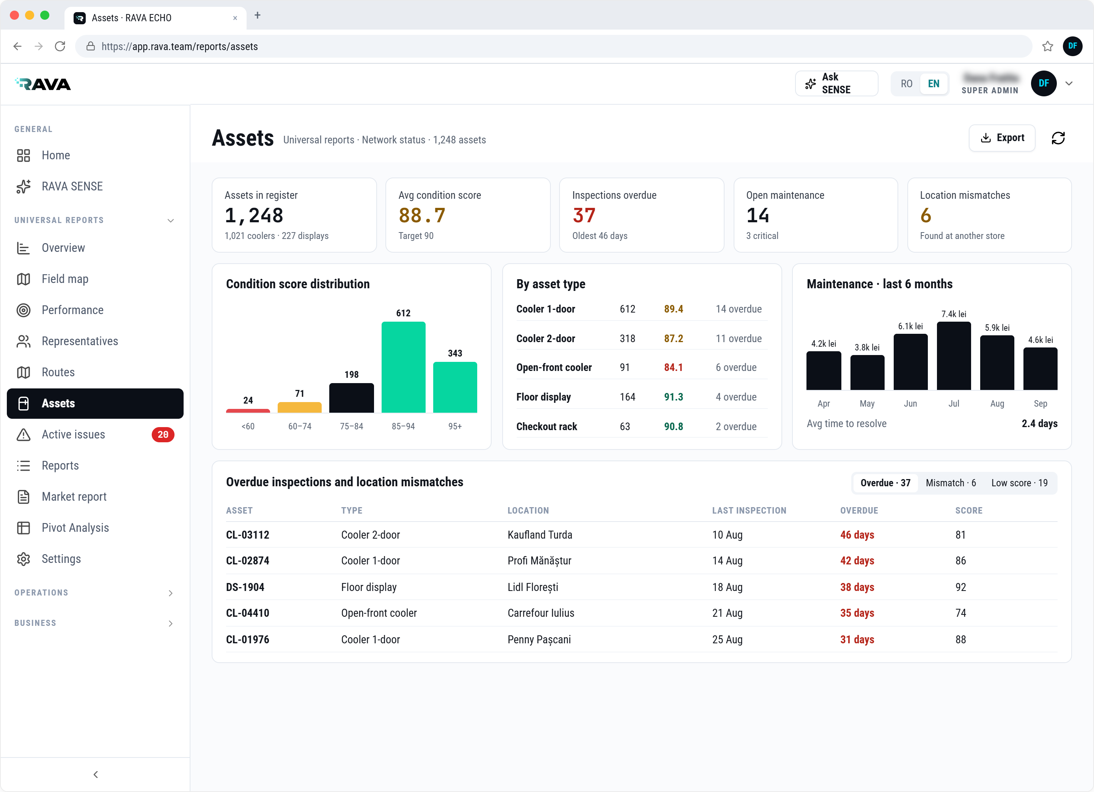Open the Inspections overdue card

pyautogui.click(x=641, y=215)
